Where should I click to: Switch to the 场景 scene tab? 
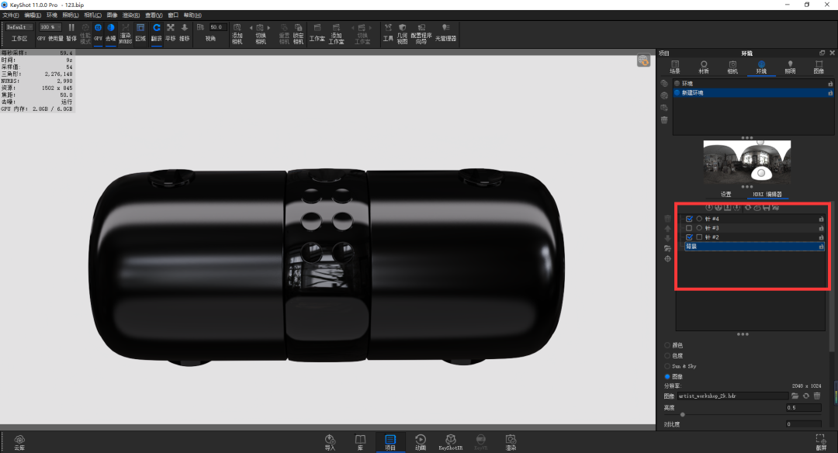(675, 67)
